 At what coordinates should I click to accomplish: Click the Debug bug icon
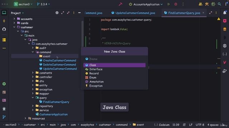[x=176, y=4]
